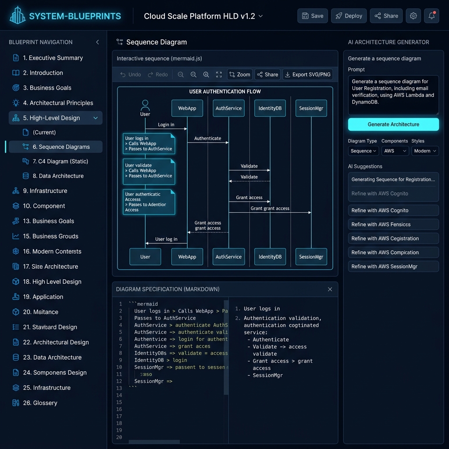Open the notifications bell

coord(431,16)
